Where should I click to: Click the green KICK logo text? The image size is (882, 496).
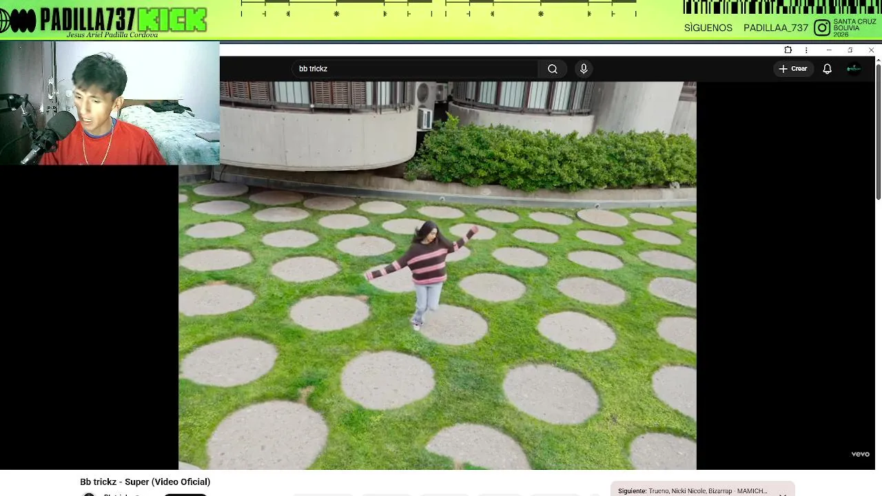pyautogui.click(x=172, y=19)
